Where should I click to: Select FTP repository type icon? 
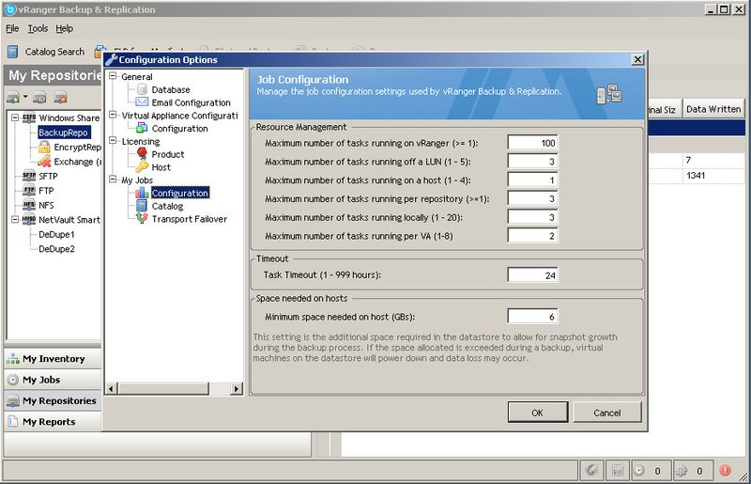click(29, 191)
